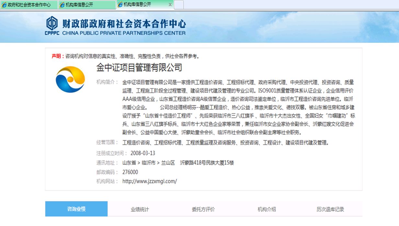Click the 财政部政府和社会资本合作中心 header title
399x226 pixels.
click(124, 23)
